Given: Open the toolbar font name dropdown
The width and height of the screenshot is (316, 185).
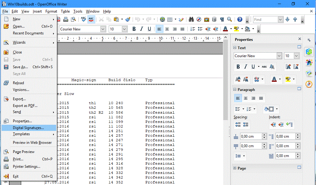Looking at the screenshot, I should [x=103, y=29].
